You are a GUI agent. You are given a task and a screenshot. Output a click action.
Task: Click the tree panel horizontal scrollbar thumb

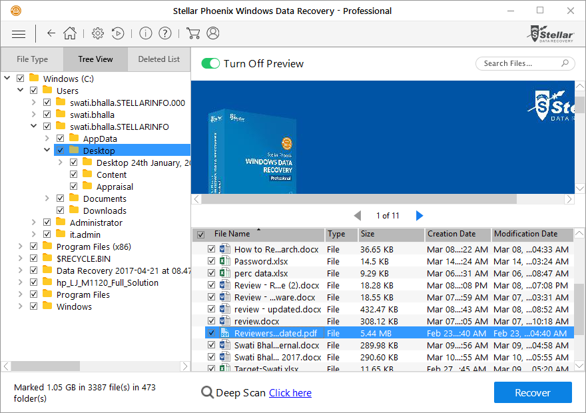pyautogui.click(x=45, y=366)
